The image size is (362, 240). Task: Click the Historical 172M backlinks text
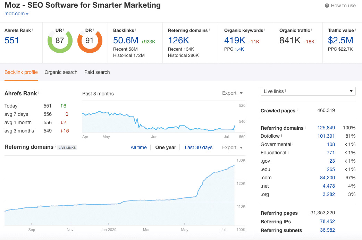coord(129,55)
